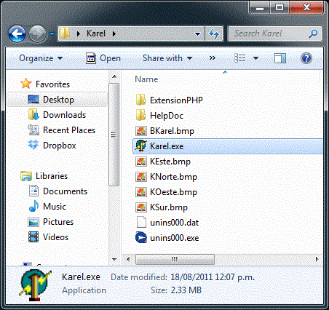Select Favorites in navigation pane
329x310 pixels.
[52, 84]
